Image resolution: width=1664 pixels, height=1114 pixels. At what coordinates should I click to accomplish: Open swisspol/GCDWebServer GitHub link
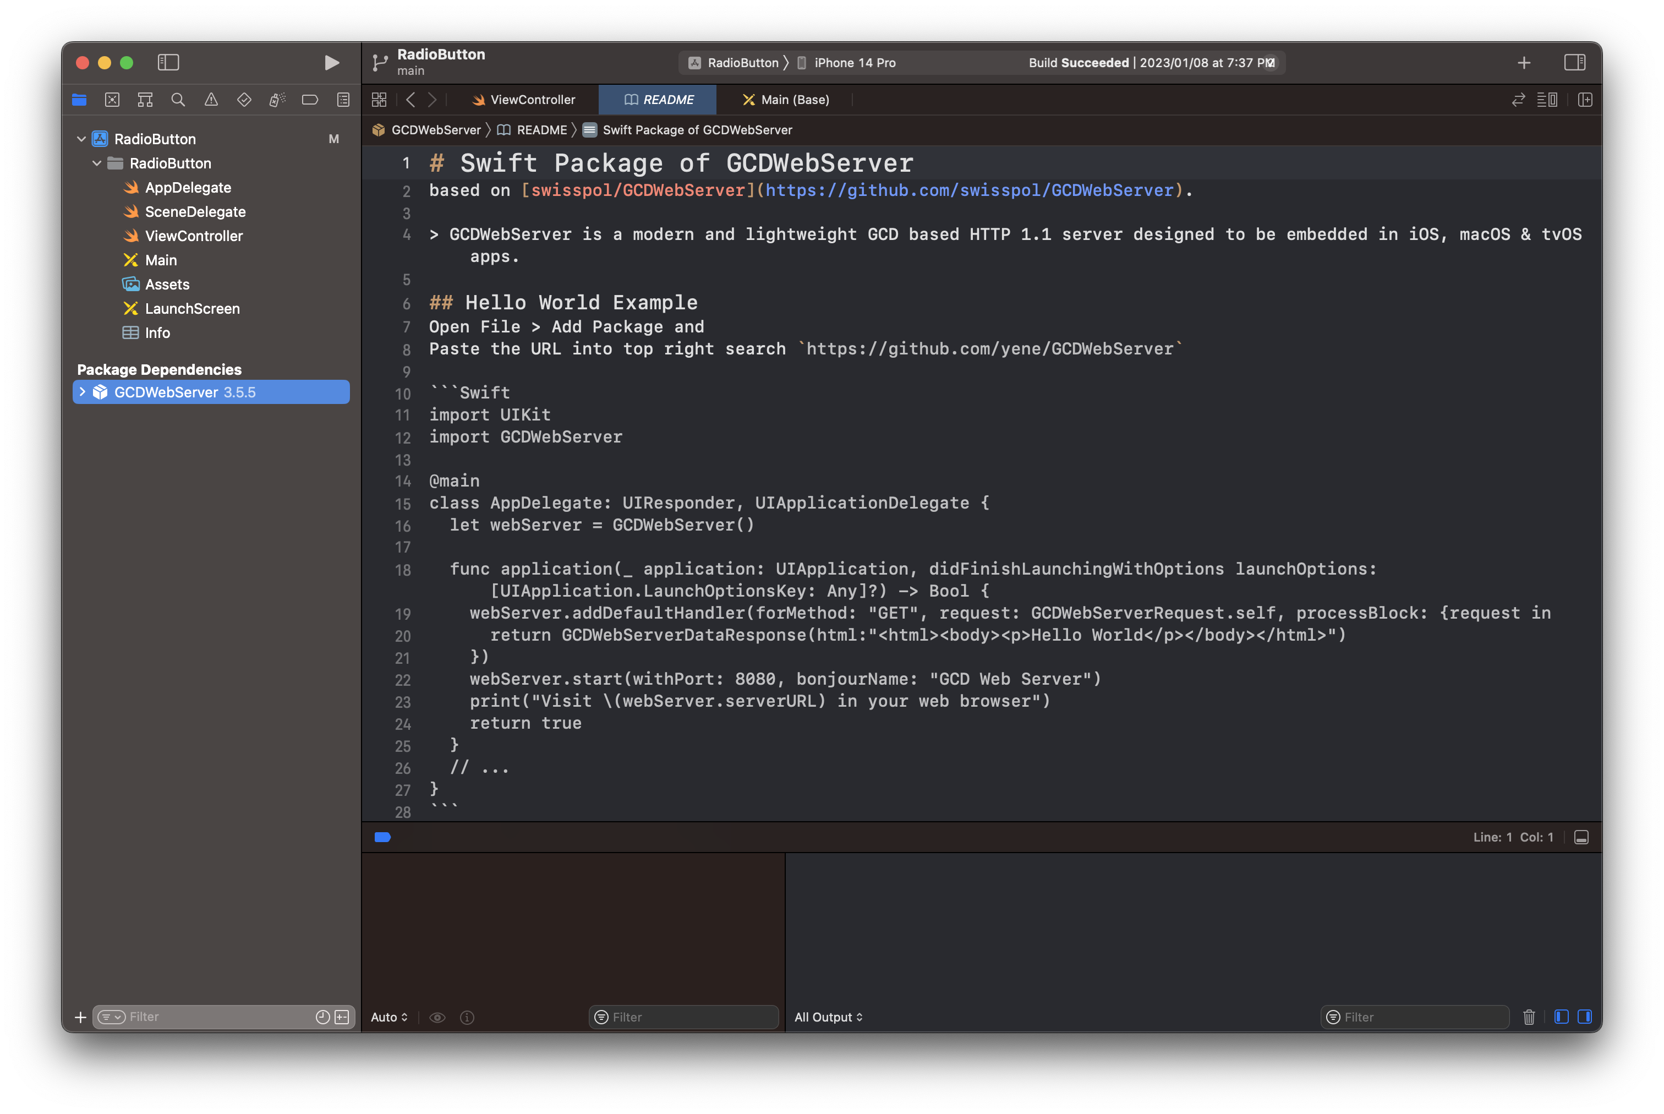coord(970,190)
